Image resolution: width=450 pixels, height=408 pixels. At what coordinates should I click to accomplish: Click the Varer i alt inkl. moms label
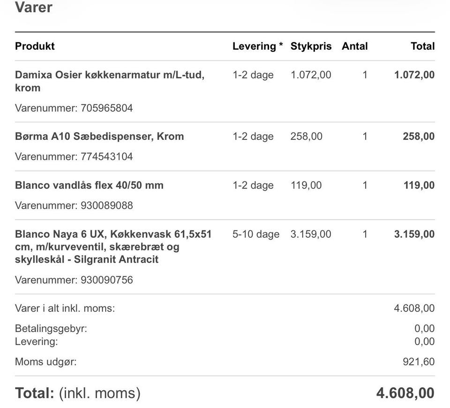tap(65, 308)
